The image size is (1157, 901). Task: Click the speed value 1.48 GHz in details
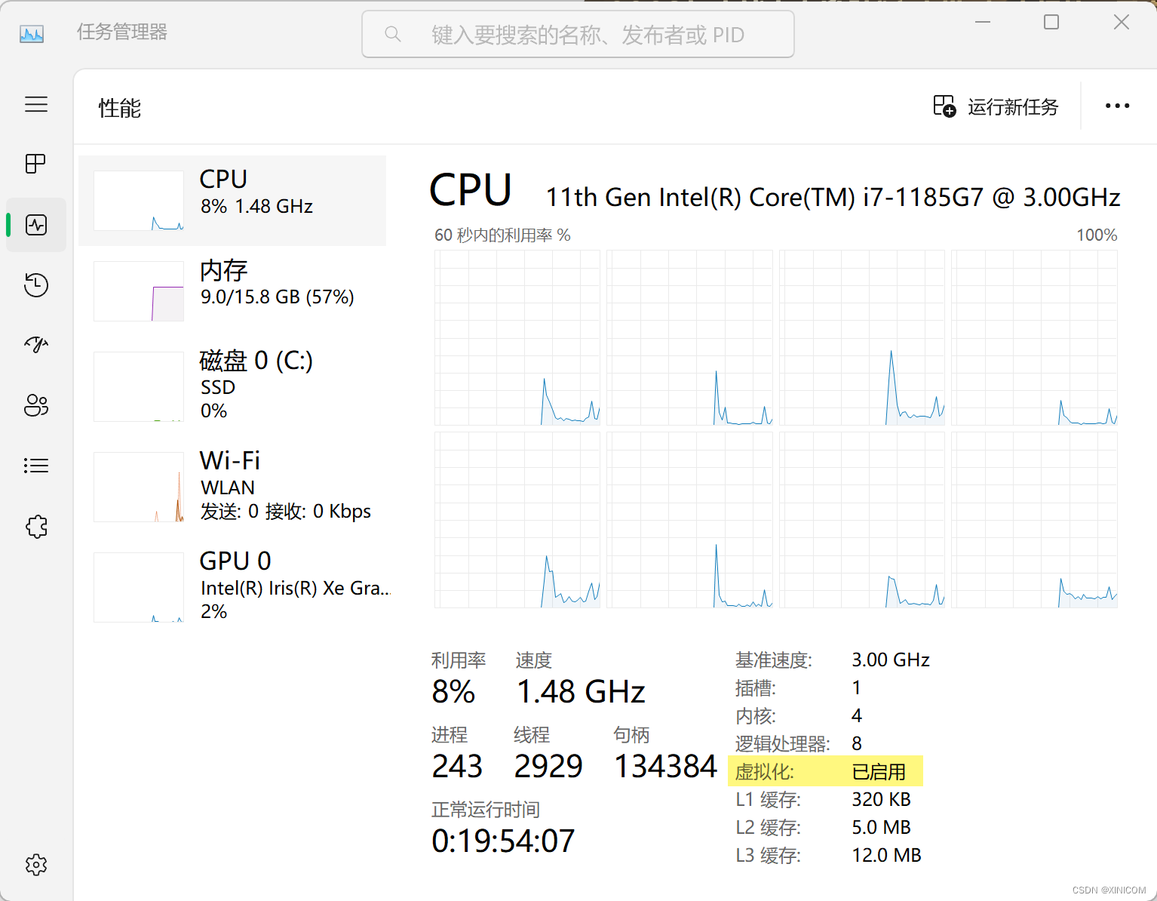tap(581, 691)
